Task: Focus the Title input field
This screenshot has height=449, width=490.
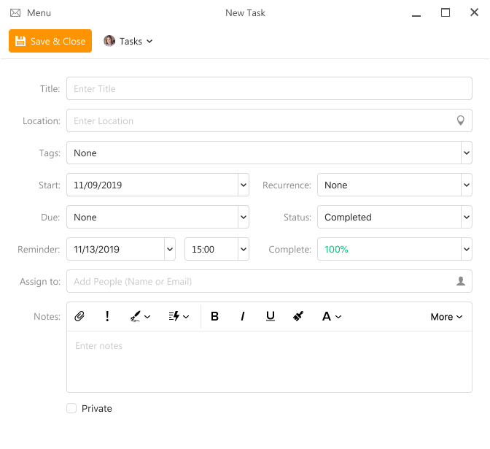Action: click(269, 88)
